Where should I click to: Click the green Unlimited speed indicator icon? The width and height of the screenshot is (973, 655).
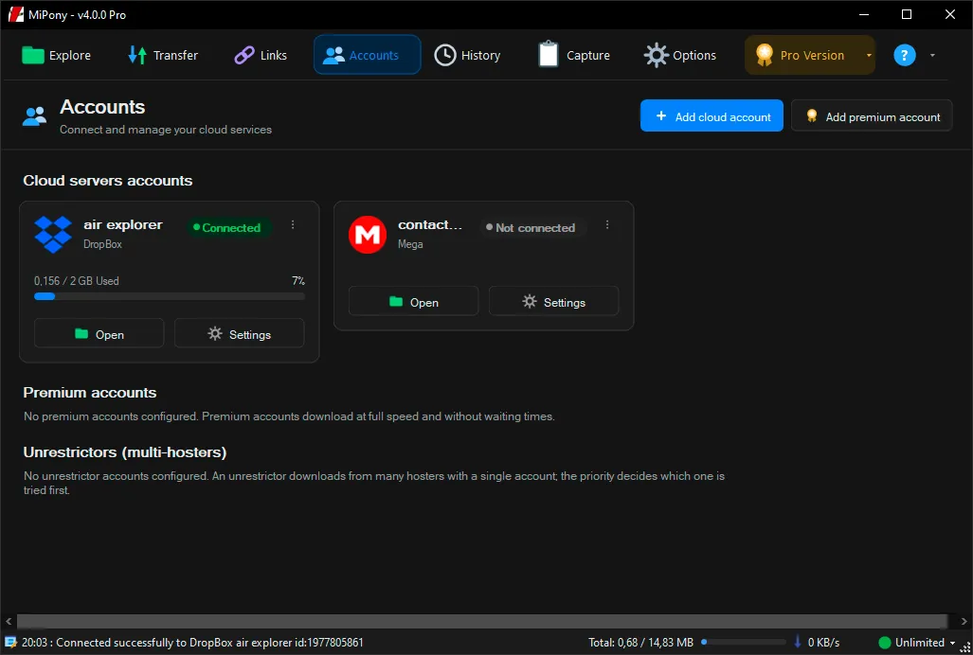(x=885, y=643)
